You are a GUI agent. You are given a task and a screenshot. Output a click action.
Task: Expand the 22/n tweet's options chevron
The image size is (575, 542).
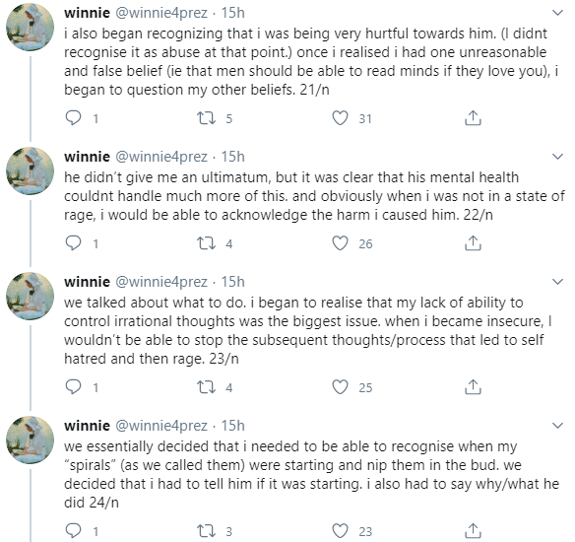click(557, 157)
